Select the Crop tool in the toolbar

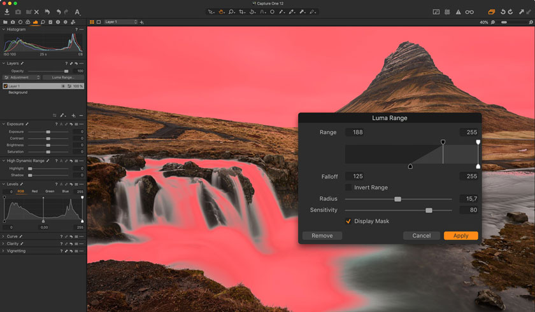pos(242,12)
